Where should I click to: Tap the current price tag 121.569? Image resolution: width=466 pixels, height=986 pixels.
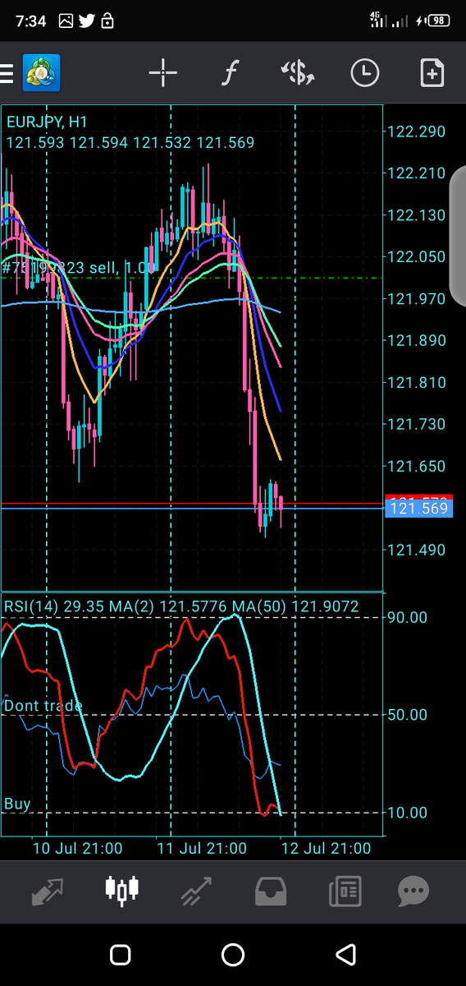point(418,509)
